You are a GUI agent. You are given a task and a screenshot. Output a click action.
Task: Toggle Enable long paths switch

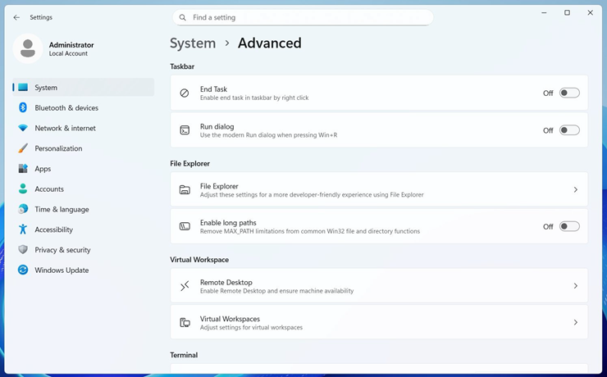click(569, 227)
